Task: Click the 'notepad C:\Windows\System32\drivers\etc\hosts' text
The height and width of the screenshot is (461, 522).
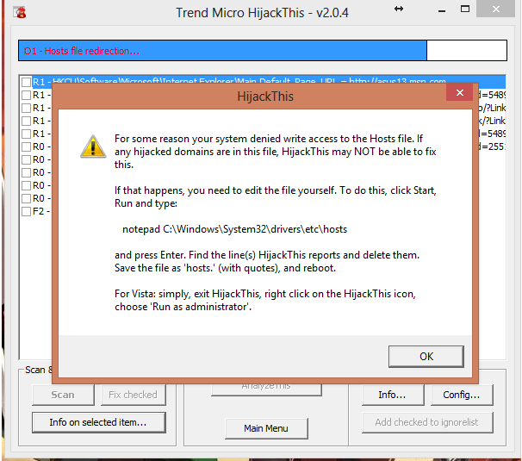Action: (234, 229)
